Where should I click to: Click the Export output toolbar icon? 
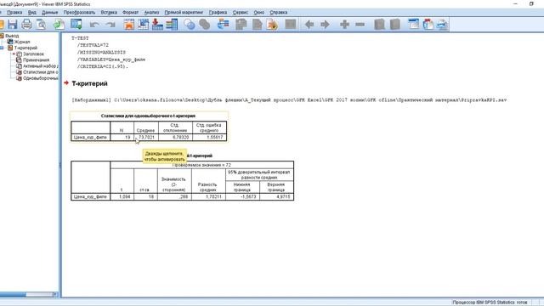[59, 25]
